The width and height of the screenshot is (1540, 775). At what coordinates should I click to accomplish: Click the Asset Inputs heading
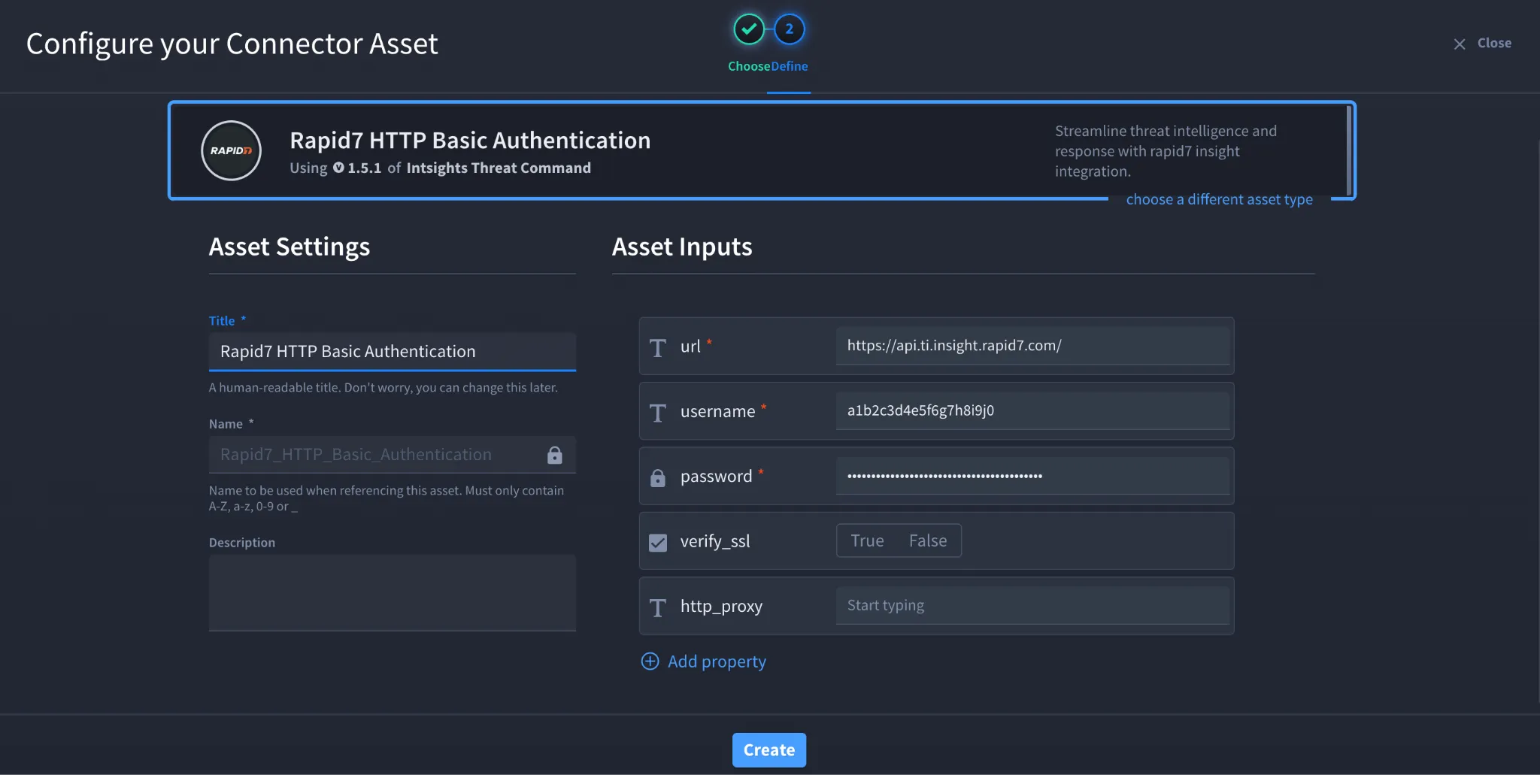[682, 247]
